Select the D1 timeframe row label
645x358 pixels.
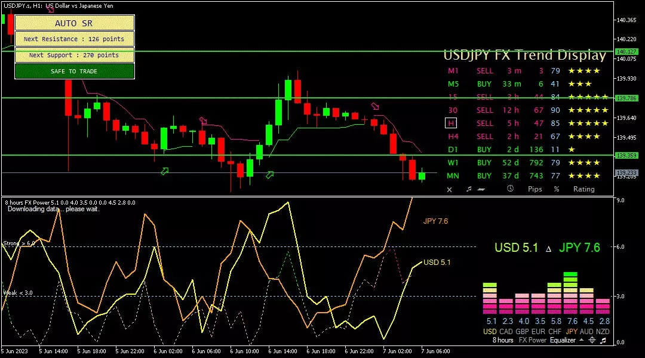pos(453,150)
